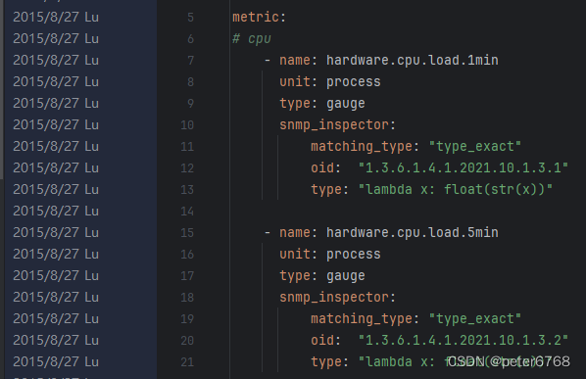Open '2015/8/27 Lu' annotation beside line 16
This screenshot has height=379, width=586.
coord(56,255)
